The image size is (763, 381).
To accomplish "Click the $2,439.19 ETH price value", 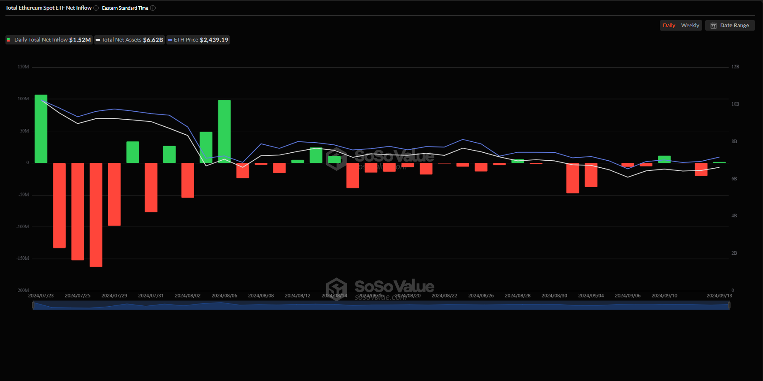I will point(214,40).
